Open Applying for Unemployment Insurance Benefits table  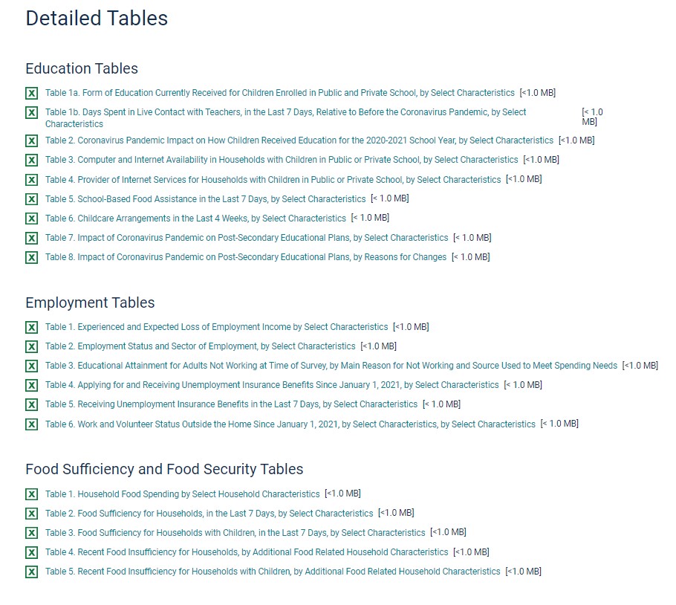[x=272, y=385]
